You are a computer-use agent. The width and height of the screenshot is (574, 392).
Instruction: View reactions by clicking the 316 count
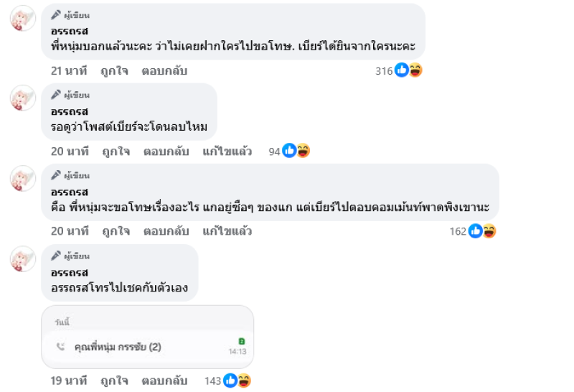click(384, 70)
